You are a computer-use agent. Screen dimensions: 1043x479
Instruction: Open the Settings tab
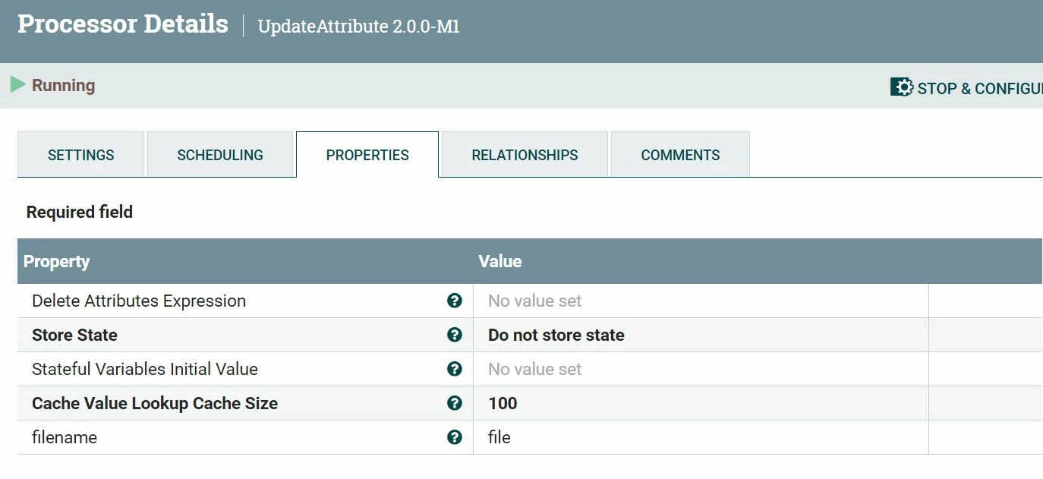80,155
